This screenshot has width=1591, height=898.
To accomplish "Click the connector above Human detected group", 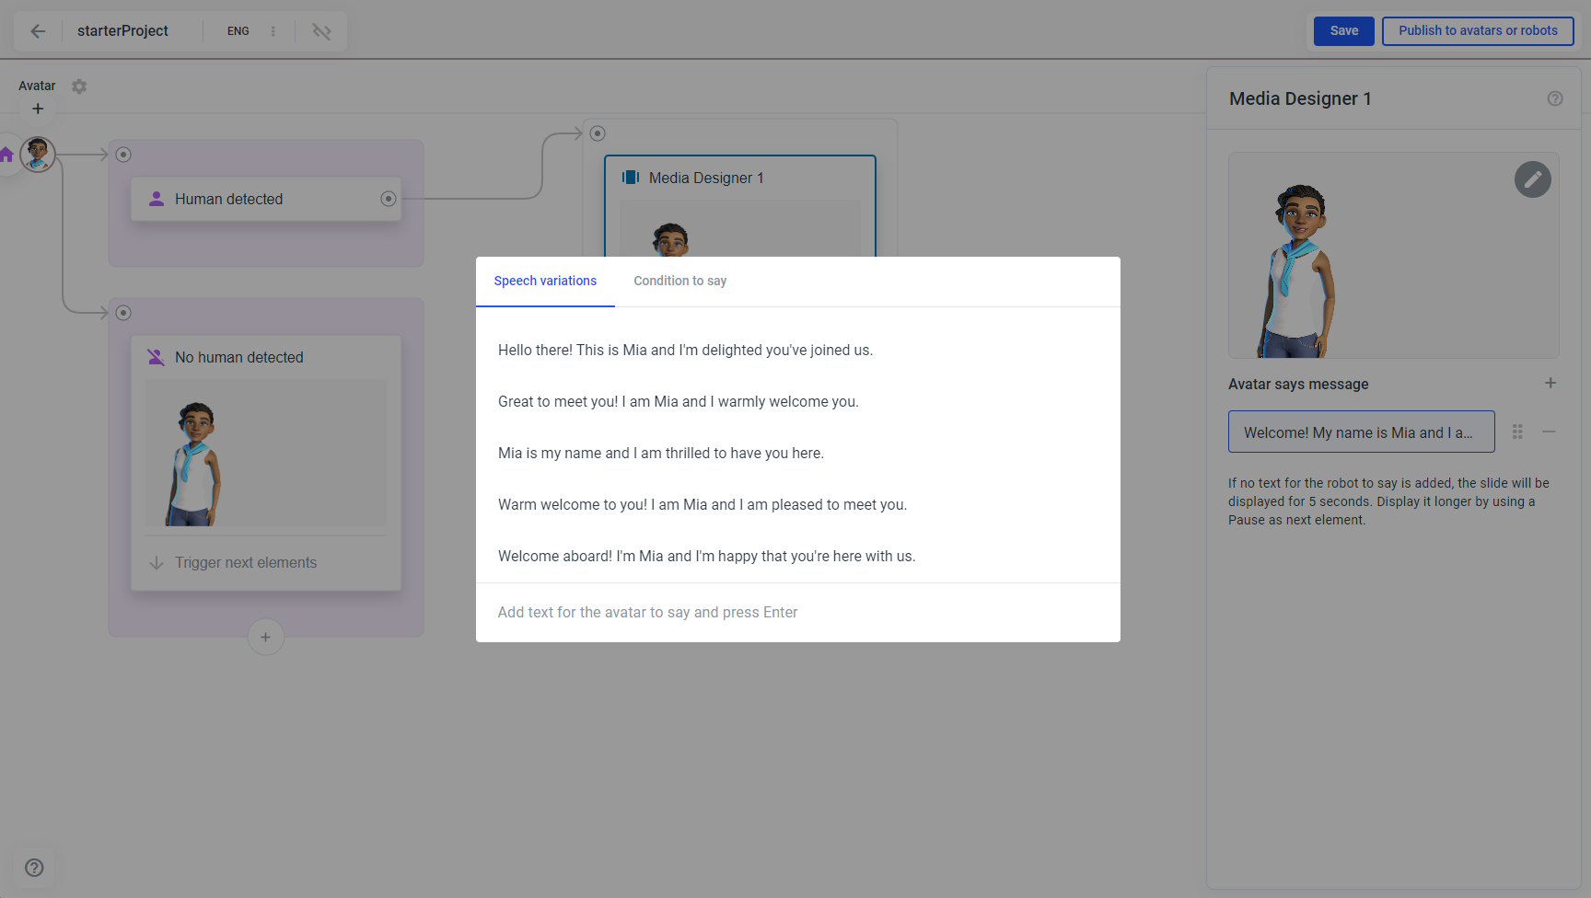I will [123, 155].
